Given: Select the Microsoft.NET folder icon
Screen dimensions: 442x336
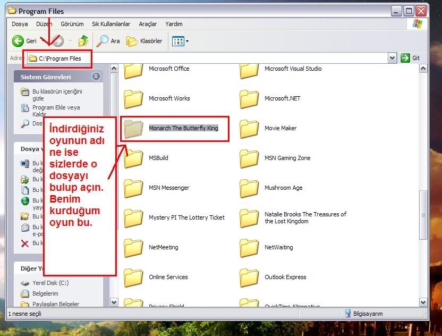Looking at the screenshot, I should coord(249,99).
